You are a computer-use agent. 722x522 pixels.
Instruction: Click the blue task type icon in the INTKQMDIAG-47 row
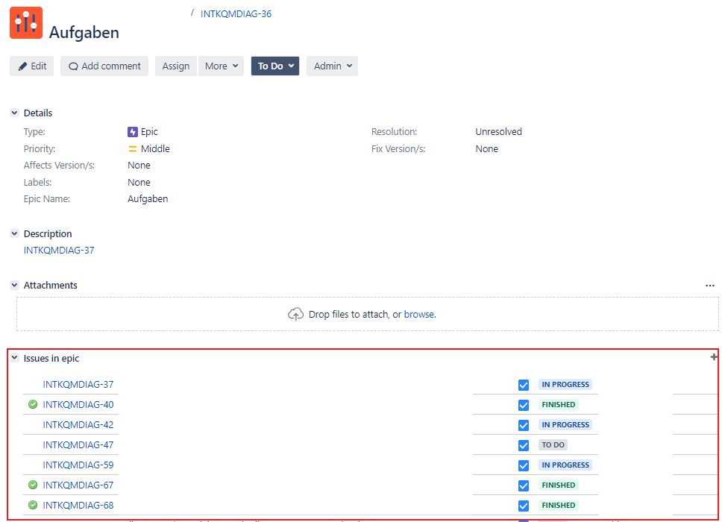coord(524,446)
